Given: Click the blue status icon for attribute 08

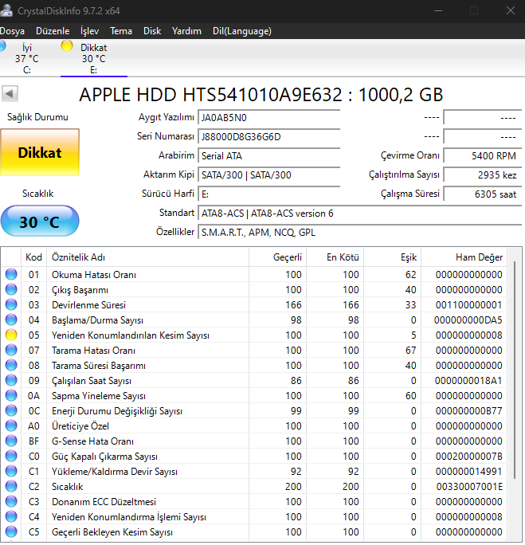Looking at the screenshot, I should point(11,365).
